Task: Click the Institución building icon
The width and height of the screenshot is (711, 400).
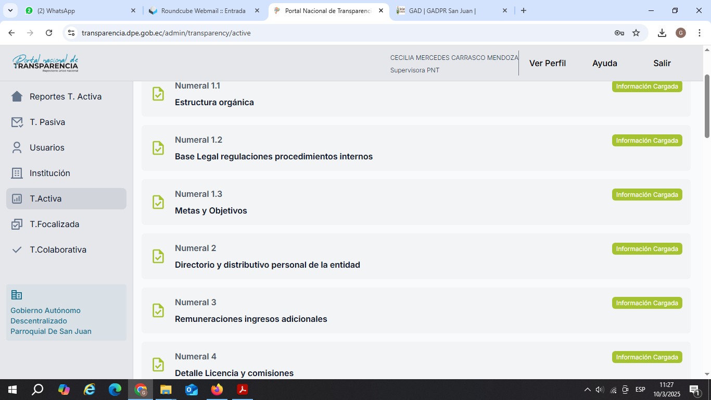Action: [17, 173]
